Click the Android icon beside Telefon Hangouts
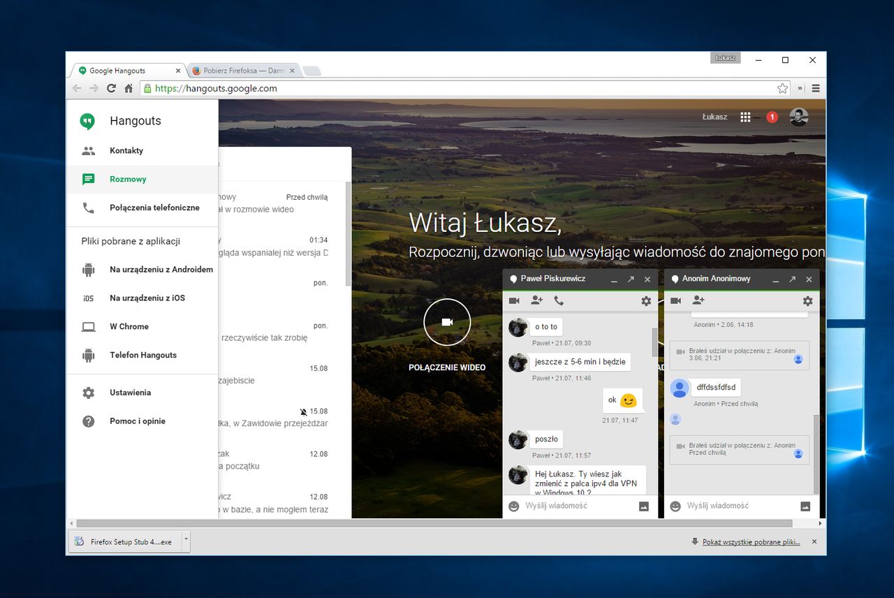 (88, 355)
